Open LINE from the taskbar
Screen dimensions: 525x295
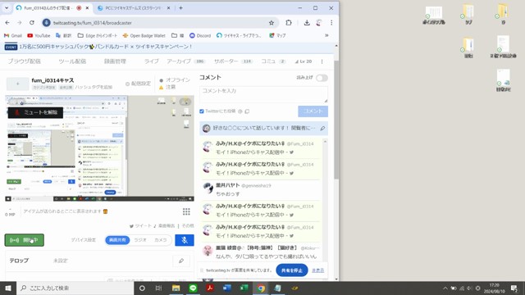tap(193, 288)
